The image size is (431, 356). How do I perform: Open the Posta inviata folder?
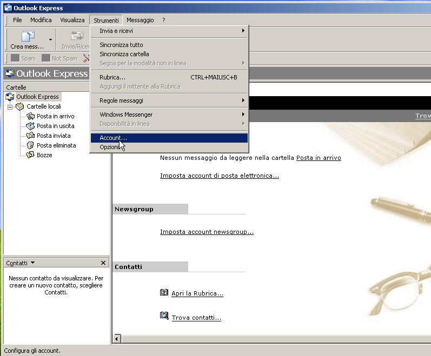pyautogui.click(x=53, y=136)
